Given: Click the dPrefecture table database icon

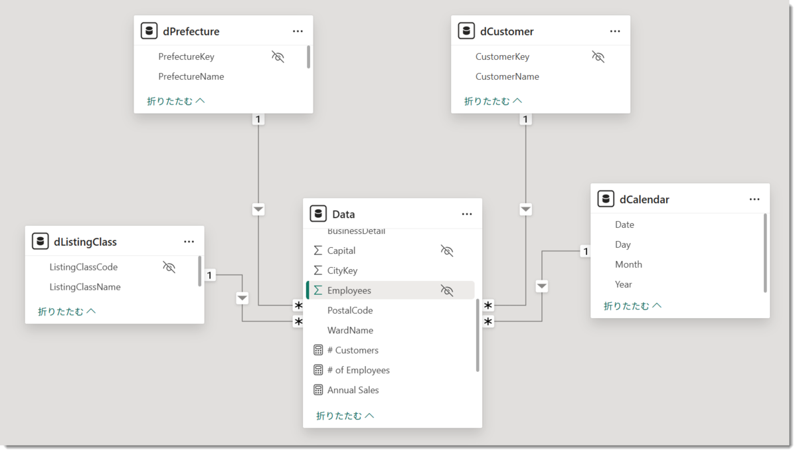Looking at the screenshot, I should (x=149, y=31).
